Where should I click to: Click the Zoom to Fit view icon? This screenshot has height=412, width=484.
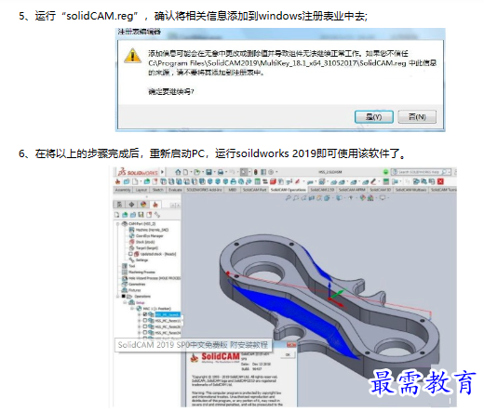pos(289,198)
